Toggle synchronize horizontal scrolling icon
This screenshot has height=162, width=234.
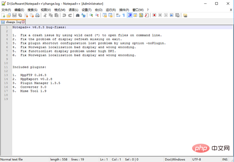coord(110,15)
